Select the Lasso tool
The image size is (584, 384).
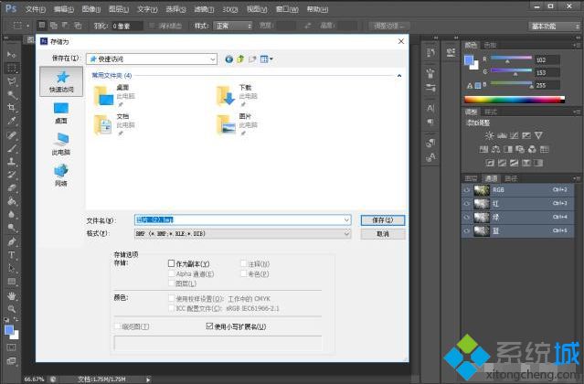pos(12,81)
